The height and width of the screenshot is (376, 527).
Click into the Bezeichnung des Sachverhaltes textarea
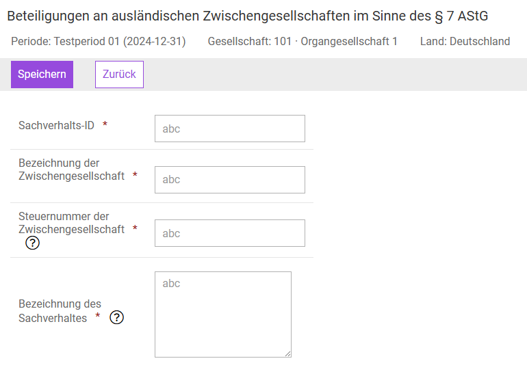(223, 314)
